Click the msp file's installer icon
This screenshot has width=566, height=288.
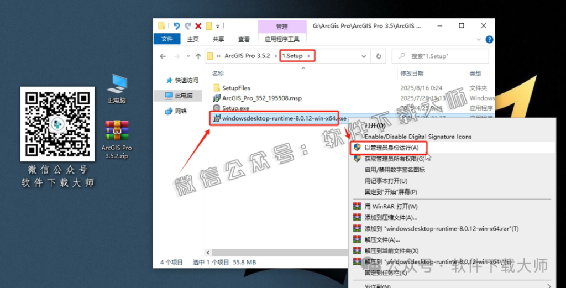[x=217, y=98]
